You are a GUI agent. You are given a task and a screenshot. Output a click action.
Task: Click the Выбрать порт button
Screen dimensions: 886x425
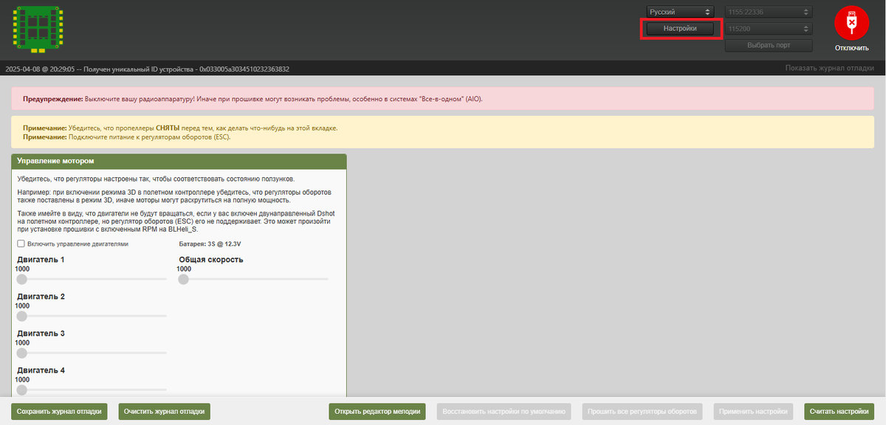[769, 46]
